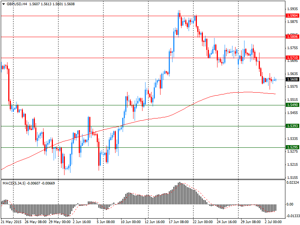The image size is (300, 225).
Task: Click the 21 May 2015 date label
Action: (x=11, y=222)
